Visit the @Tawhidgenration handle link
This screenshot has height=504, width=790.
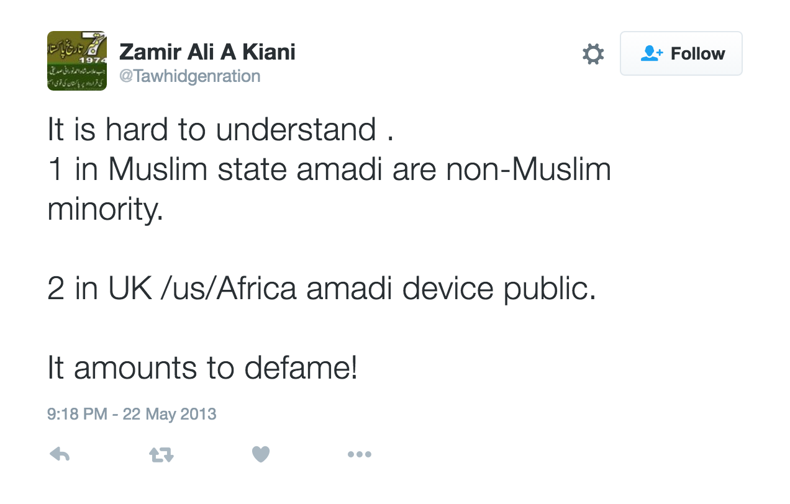(x=189, y=76)
